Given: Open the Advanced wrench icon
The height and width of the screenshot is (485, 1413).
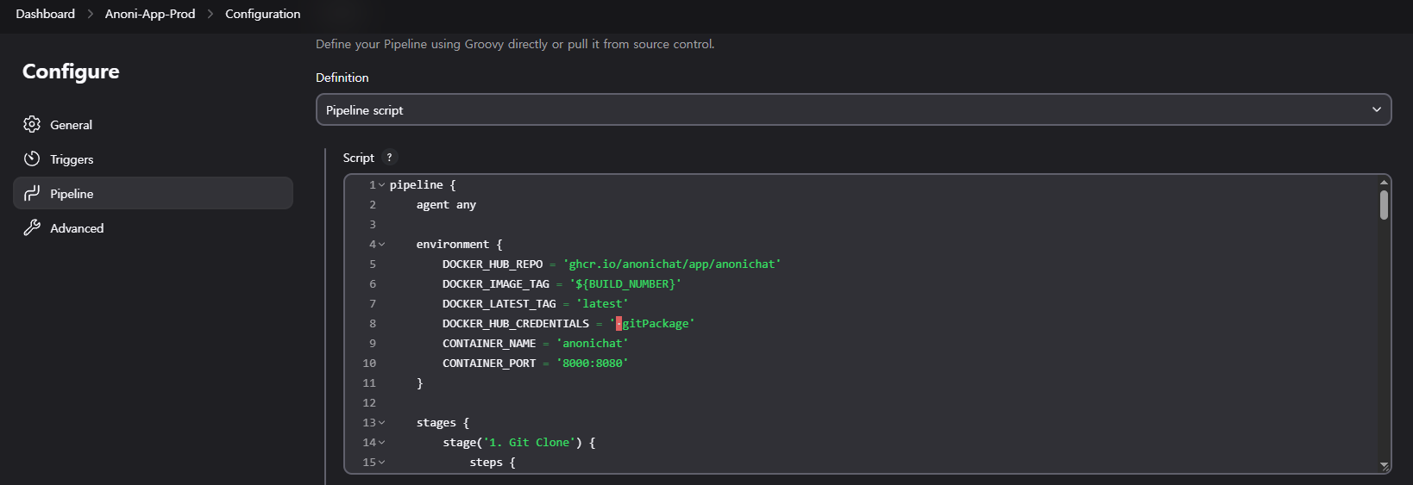Looking at the screenshot, I should pyautogui.click(x=32, y=227).
